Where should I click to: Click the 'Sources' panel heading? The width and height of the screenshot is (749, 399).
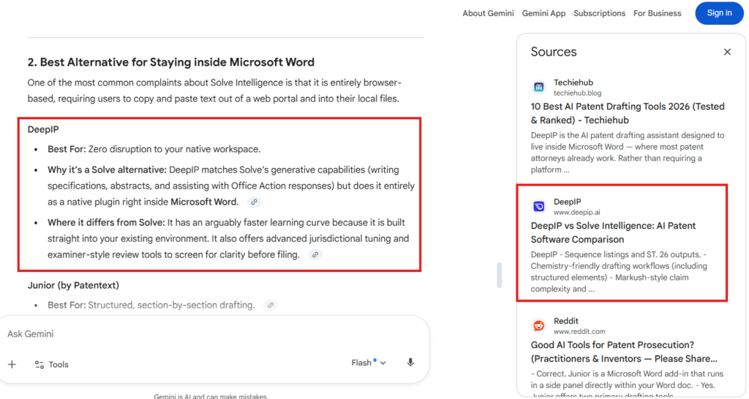pos(554,52)
